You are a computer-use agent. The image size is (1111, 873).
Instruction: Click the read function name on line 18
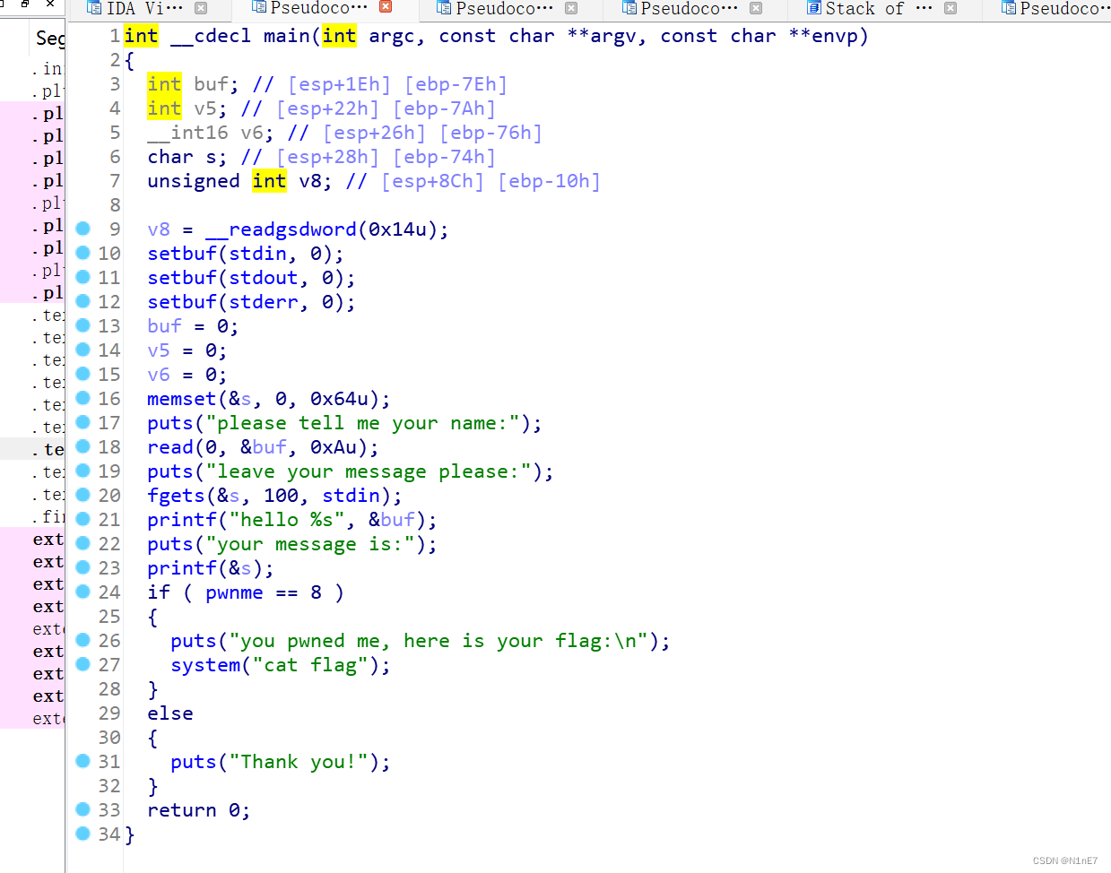[x=170, y=447]
